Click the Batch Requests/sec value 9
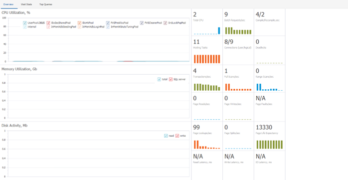The height and width of the screenshot is (180, 348). click(x=226, y=14)
